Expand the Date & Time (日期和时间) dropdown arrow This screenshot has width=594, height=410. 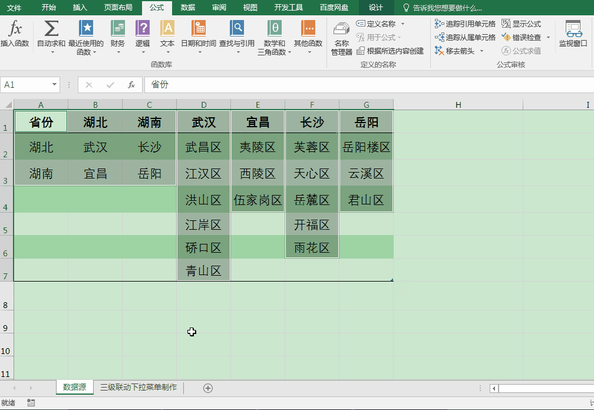pyautogui.click(x=200, y=52)
